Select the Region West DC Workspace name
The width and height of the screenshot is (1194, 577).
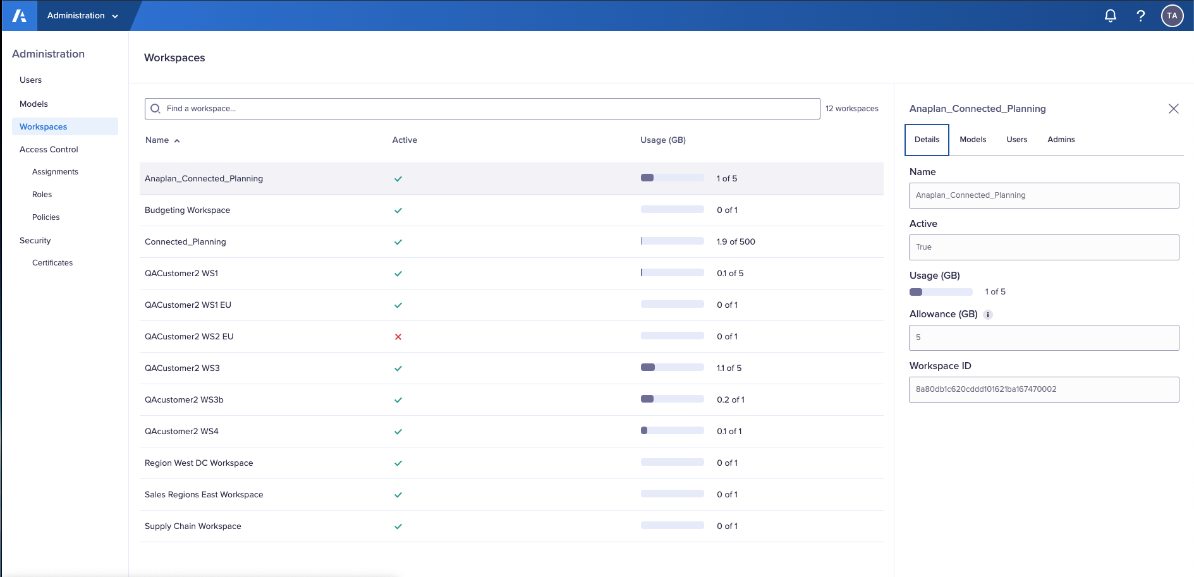198,463
